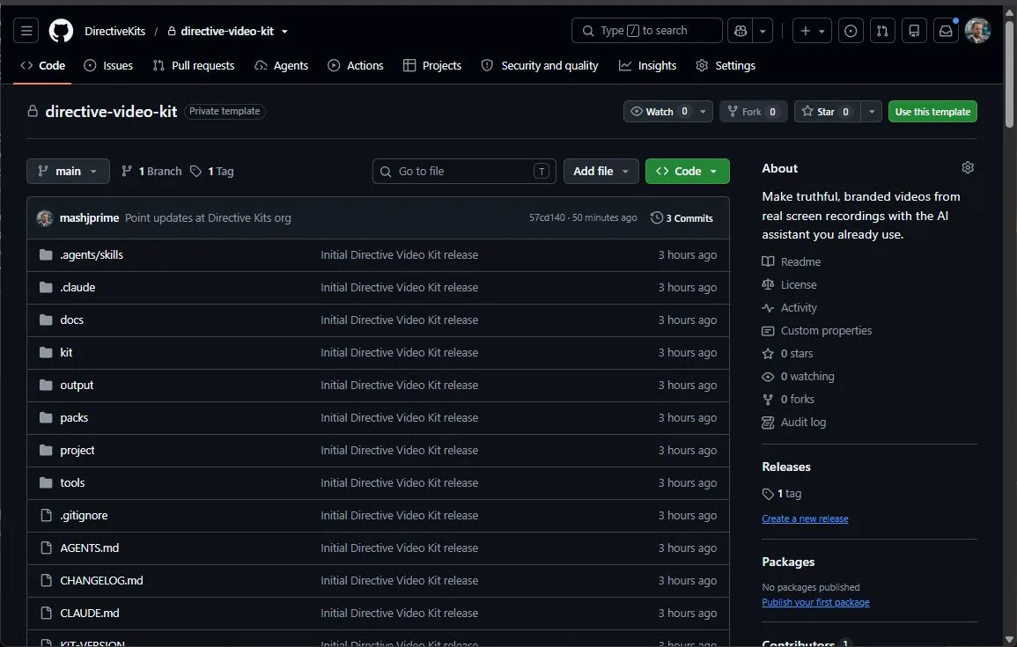Open the repository Settings tab
Image resolution: width=1017 pixels, height=647 pixels.
click(x=726, y=65)
